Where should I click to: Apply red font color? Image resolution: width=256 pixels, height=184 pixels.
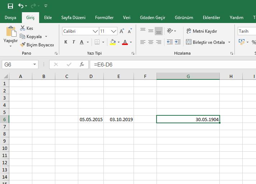[125, 42]
